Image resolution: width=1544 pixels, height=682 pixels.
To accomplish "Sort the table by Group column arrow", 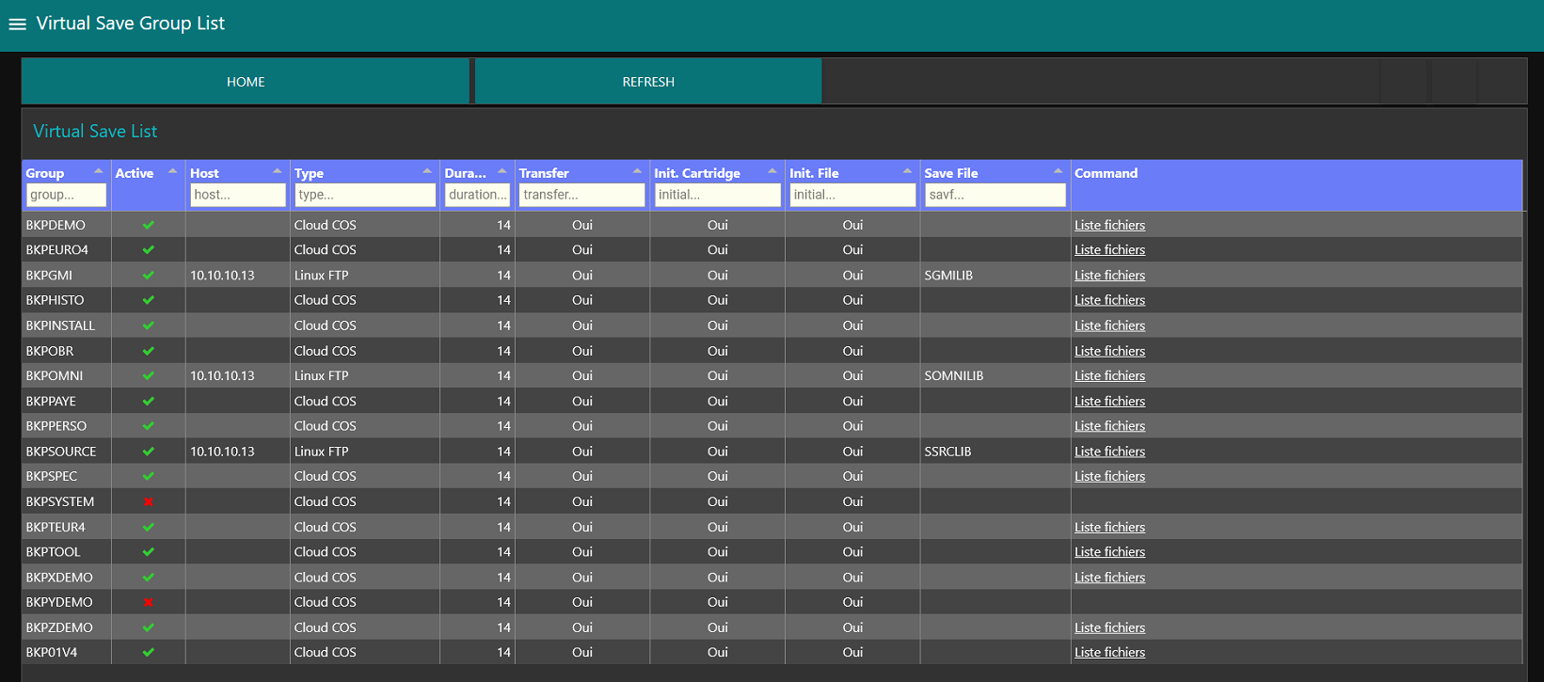I will click(99, 171).
